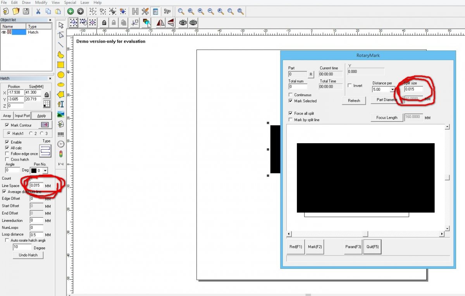This screenshot has height=296, width=465.
Task: Select hatch radio button 2
Action: (x=31, y=133)
